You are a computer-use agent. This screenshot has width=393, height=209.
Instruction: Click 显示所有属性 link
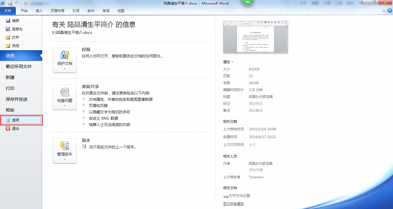tap(233, 204)
